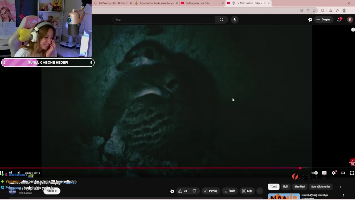Viewport: 355px width, 200px height.
Task: Click the sparkle icon beside Oluştur
Action: coord(310,19)
